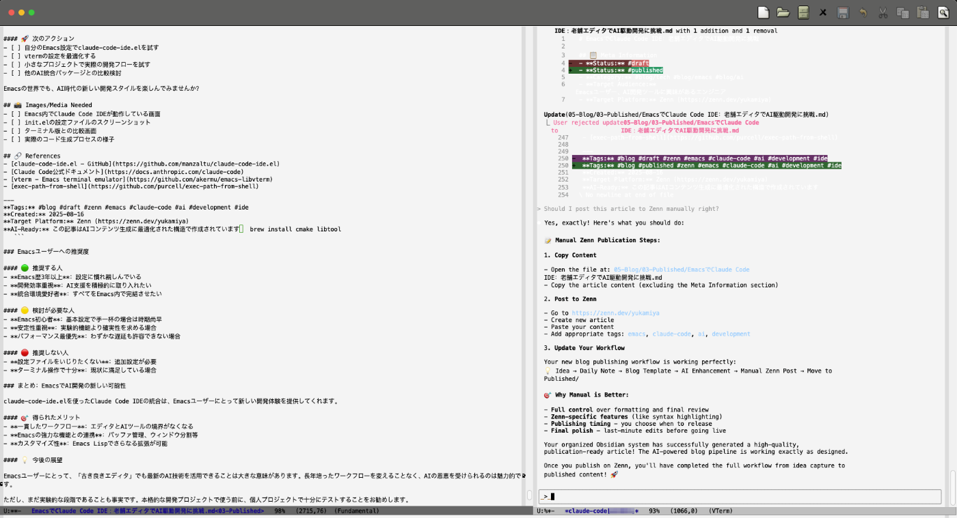Image resolution: width=957 pixels, height=518 pixels.
Task: Click the '#### 🟢 推奨する人' heading
Action: 33,268
